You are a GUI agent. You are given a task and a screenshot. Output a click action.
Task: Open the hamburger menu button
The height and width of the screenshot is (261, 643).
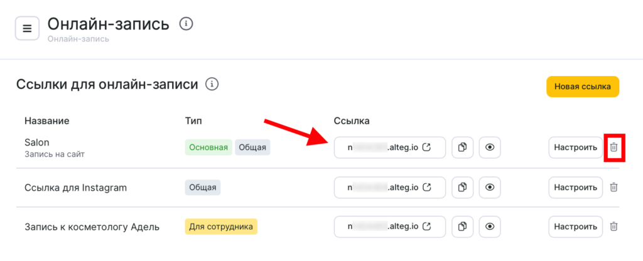click(27, 28)
